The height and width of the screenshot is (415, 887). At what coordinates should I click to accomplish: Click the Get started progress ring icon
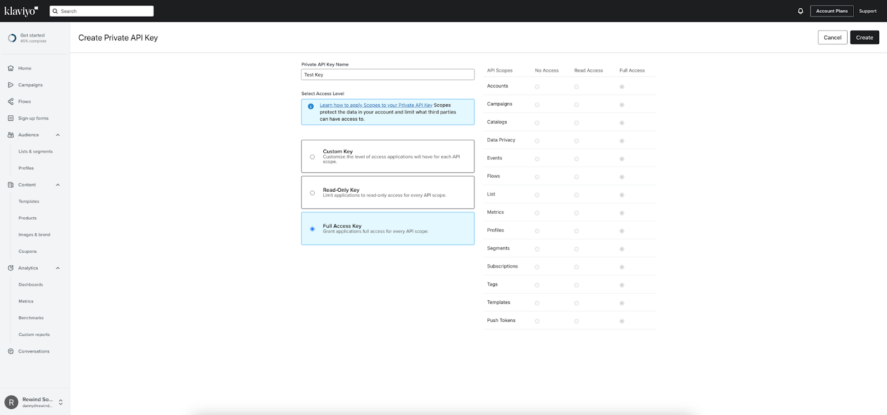click(12, 38)
